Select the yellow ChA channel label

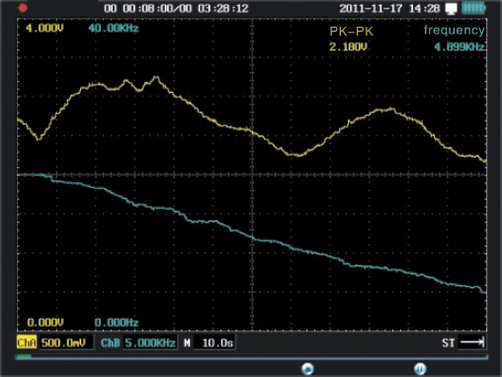click(x=27, y=342)
